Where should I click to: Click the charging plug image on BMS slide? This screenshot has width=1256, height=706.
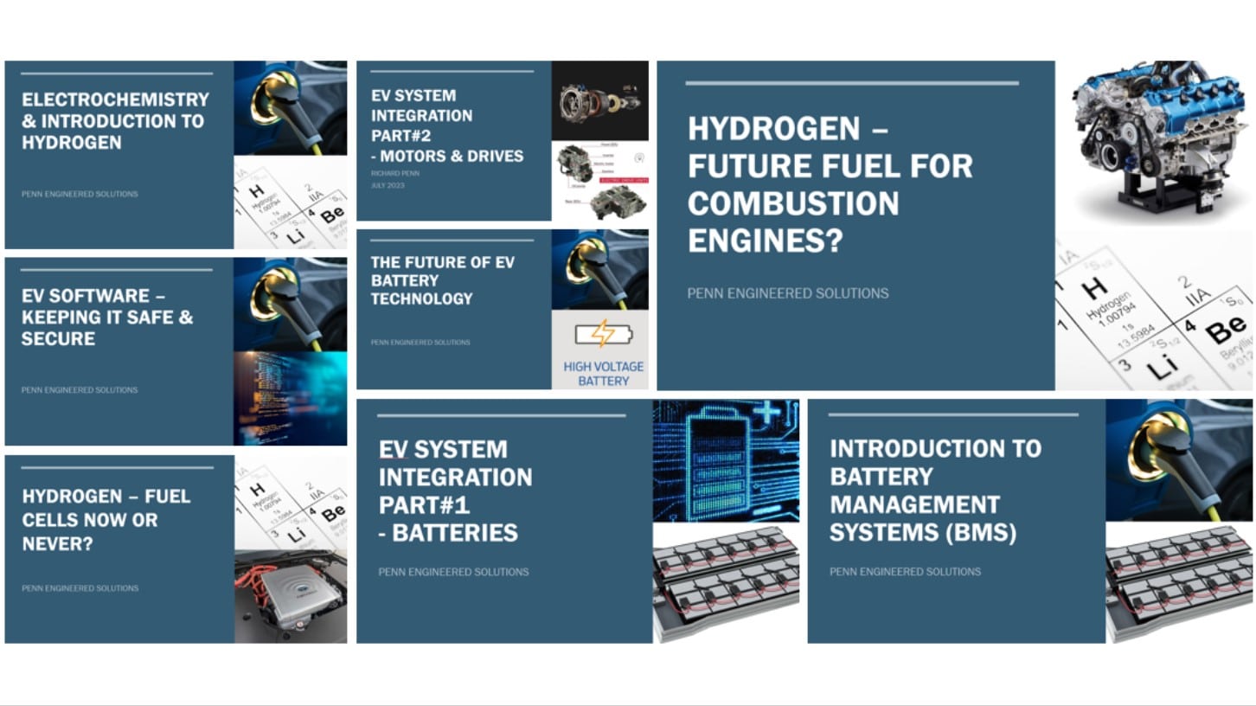[1178, 459]
